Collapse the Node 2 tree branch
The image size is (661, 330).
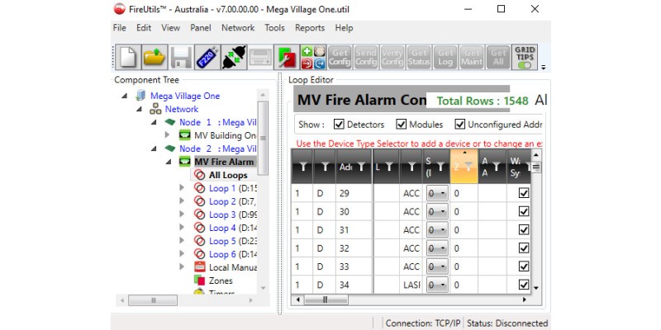point(154,148)
